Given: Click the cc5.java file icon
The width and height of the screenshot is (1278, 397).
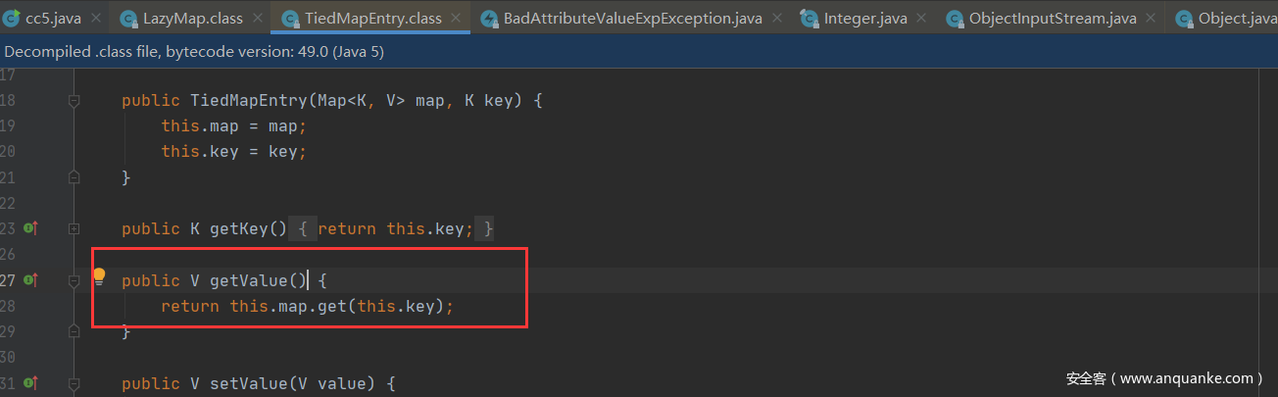Looking at the screenshot, I should 12,18.
